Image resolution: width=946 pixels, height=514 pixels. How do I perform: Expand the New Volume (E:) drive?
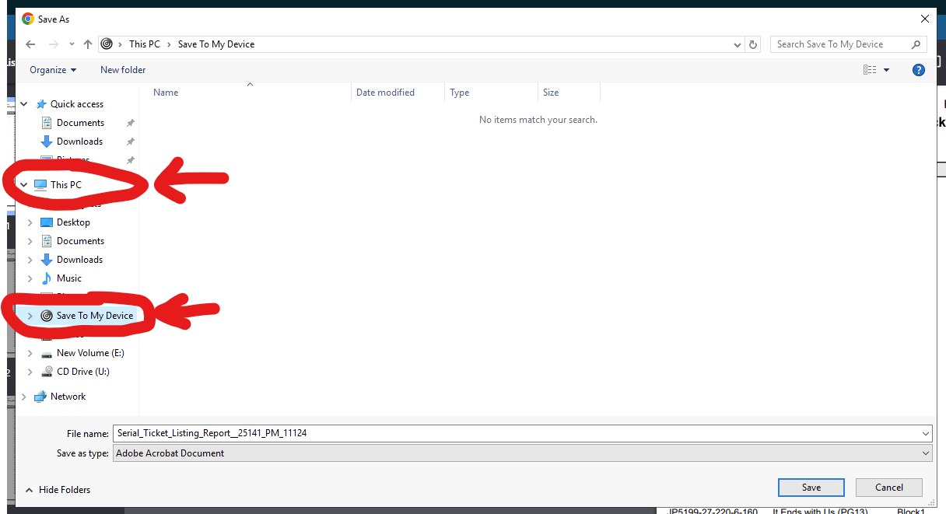(x=30, y=352)
